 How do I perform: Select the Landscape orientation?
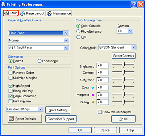(x=40, y=61)
